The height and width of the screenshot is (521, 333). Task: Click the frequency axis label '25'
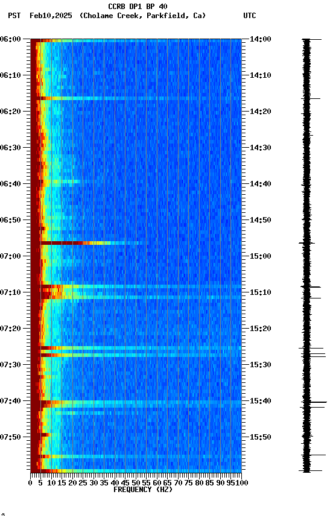[x=83, y=483]
